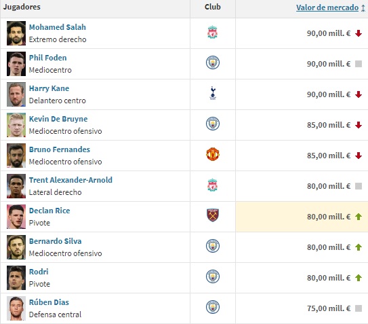Click green up arrow next to Rodri's value
The width and height of the screenshot is (368, 324).
click(359, 278)
